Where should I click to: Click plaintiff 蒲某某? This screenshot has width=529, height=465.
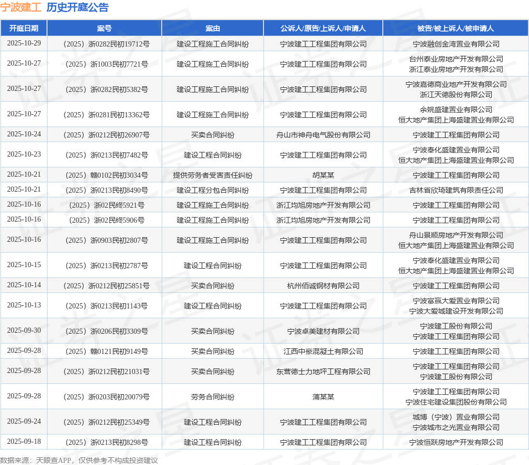pyautogui.click(x=323, y=397)
